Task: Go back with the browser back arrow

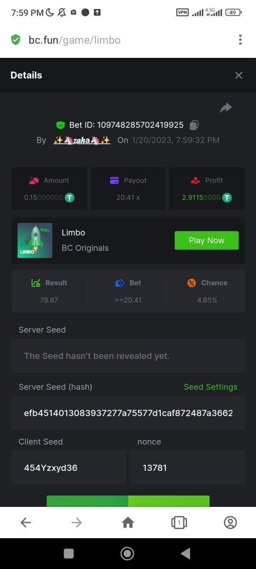Action: pos(26,523)
